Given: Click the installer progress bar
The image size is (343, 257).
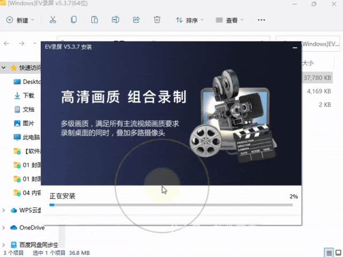Looking at the screenshot, I should pos(171,205).
